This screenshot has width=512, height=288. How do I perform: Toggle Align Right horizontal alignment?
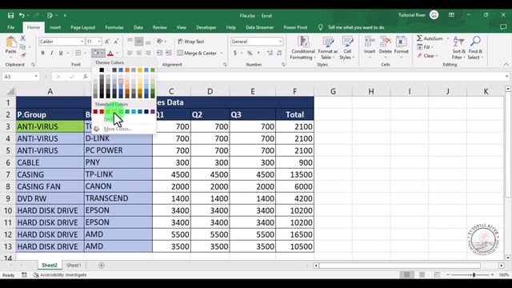pos(148,53)
